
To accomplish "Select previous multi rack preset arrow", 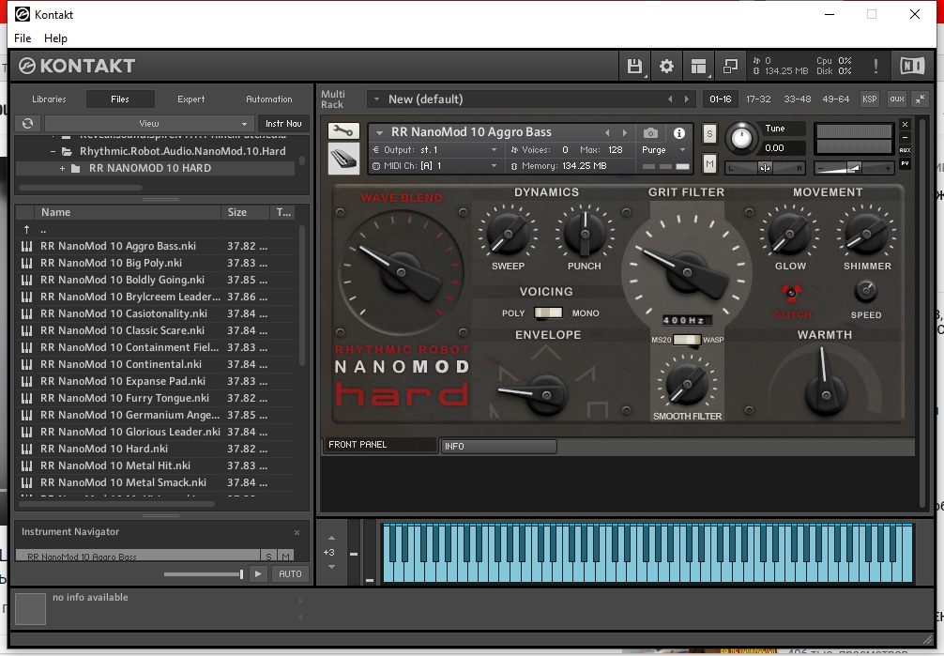I will click(x=670, y=99).
